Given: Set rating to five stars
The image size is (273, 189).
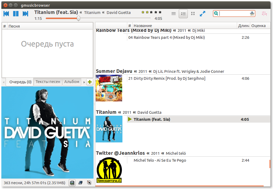Looking at the screenshot, I should point(160,12).
